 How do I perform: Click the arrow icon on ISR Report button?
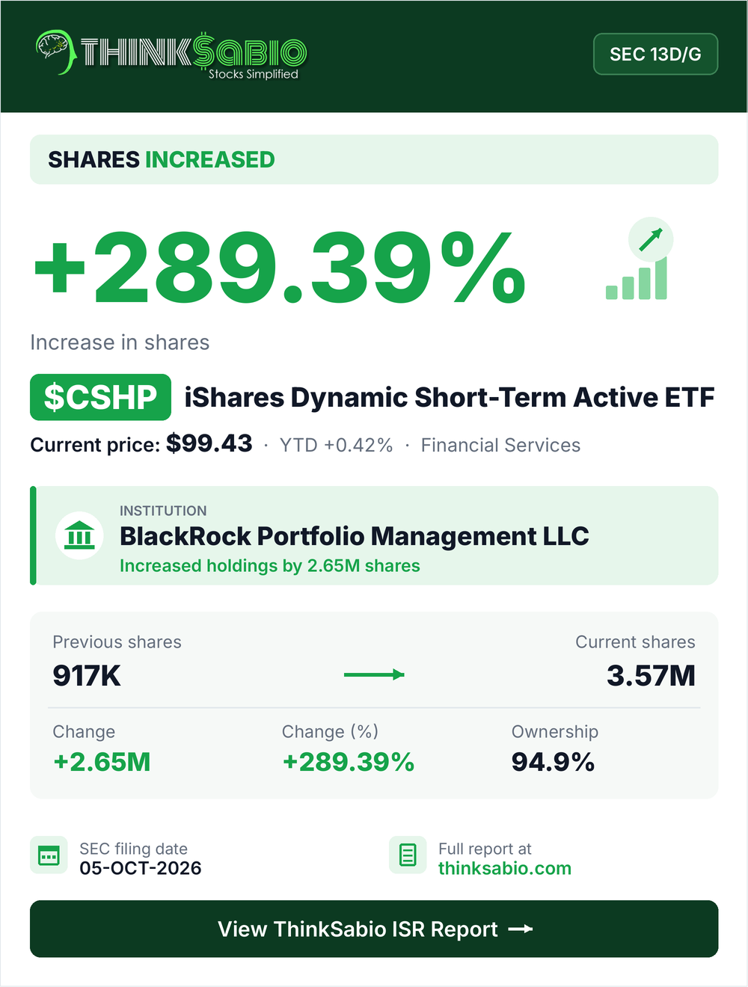521,929
